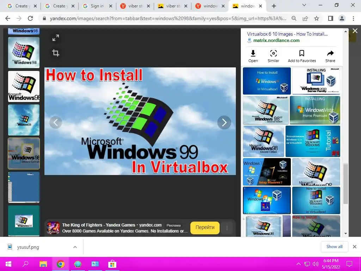Open a new browser tab
The width and height of the screenshot is (361, 271).
pyautogui.click(x=274, y=6)
